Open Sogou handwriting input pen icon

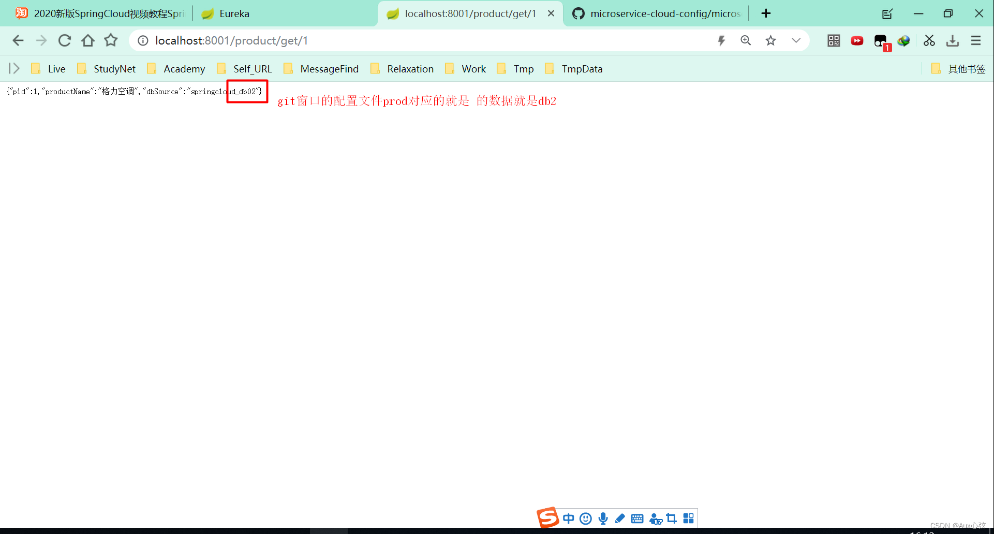coord(620,518)
